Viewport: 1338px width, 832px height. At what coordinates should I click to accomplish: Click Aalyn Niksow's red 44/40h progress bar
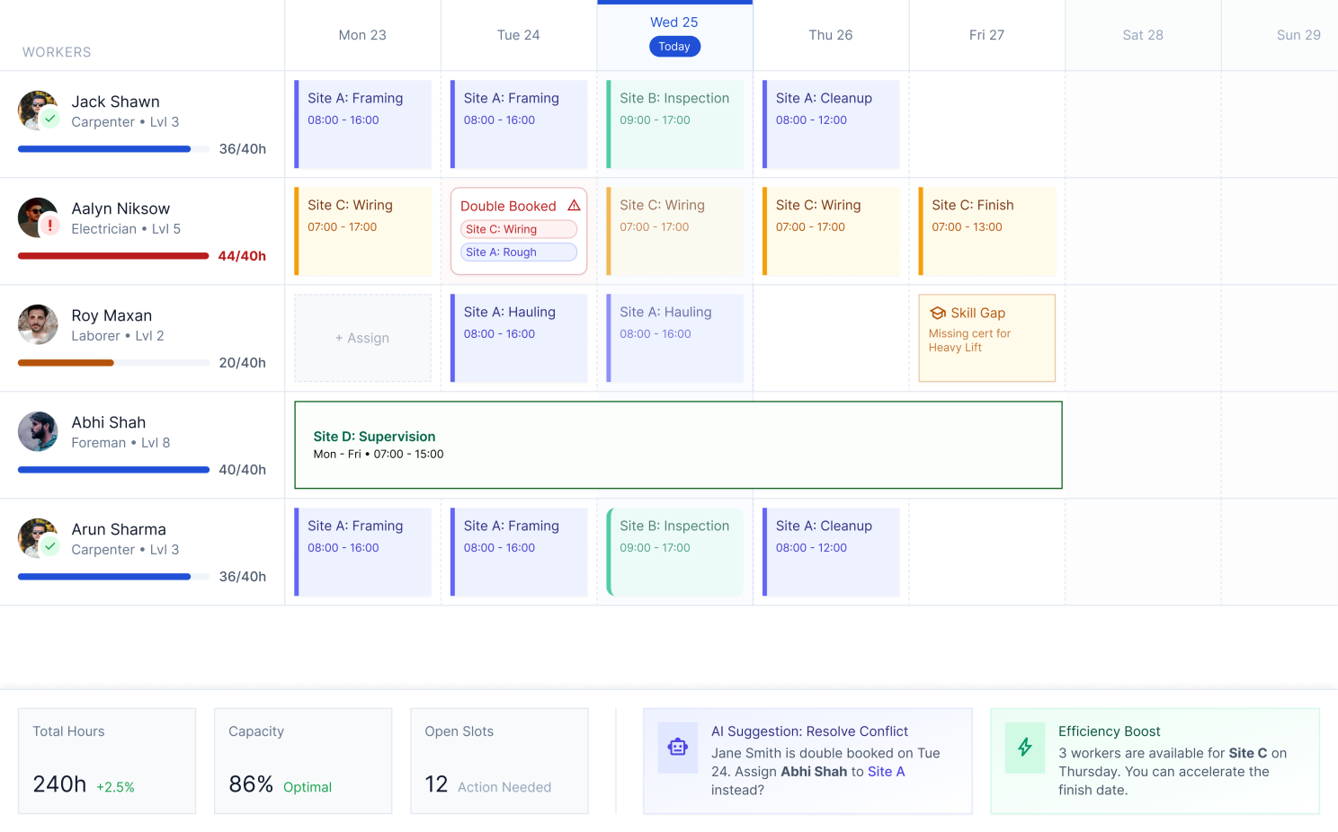pos(114,256)
